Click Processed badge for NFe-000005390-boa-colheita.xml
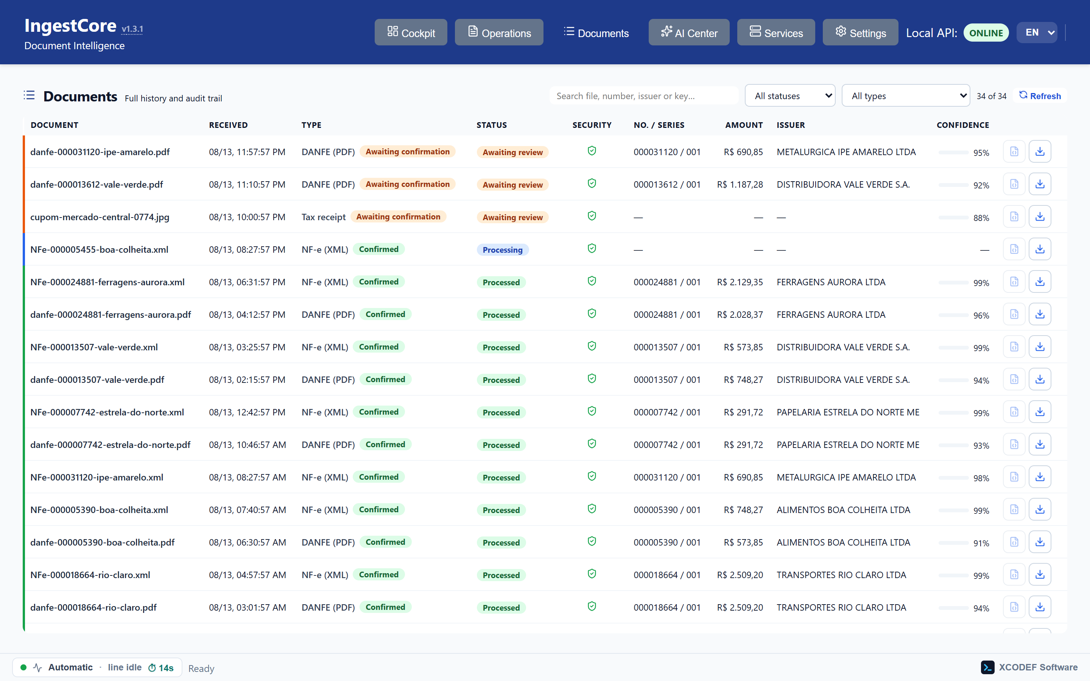This screenshot has width=1090, height=681. tap(501, 510)
